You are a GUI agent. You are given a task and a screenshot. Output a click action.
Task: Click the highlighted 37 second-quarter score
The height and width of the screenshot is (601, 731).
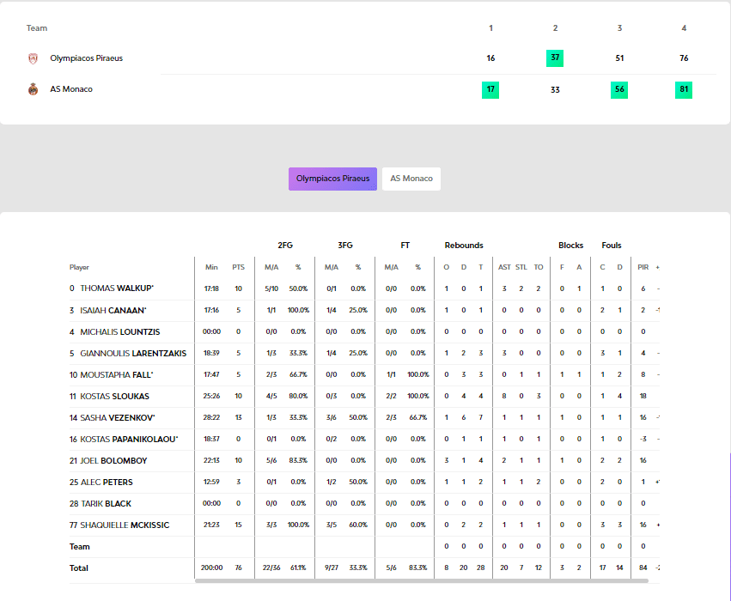555,58
